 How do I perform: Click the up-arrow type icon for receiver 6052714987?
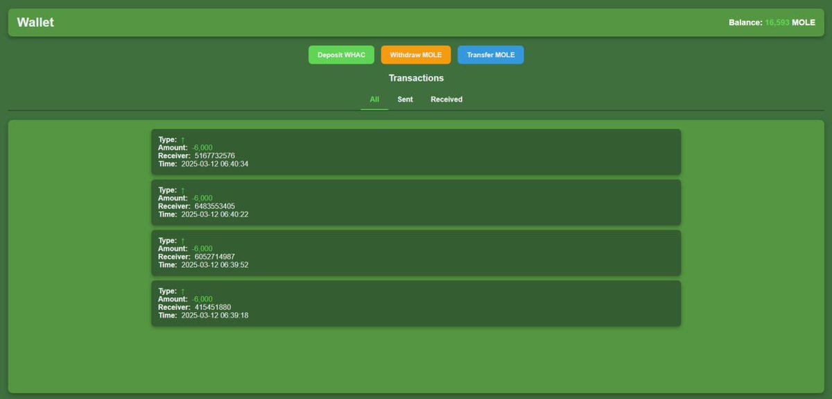point(183,241)
